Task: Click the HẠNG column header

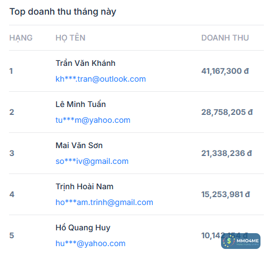Action: pyautogui.click(x=21, y=38)
